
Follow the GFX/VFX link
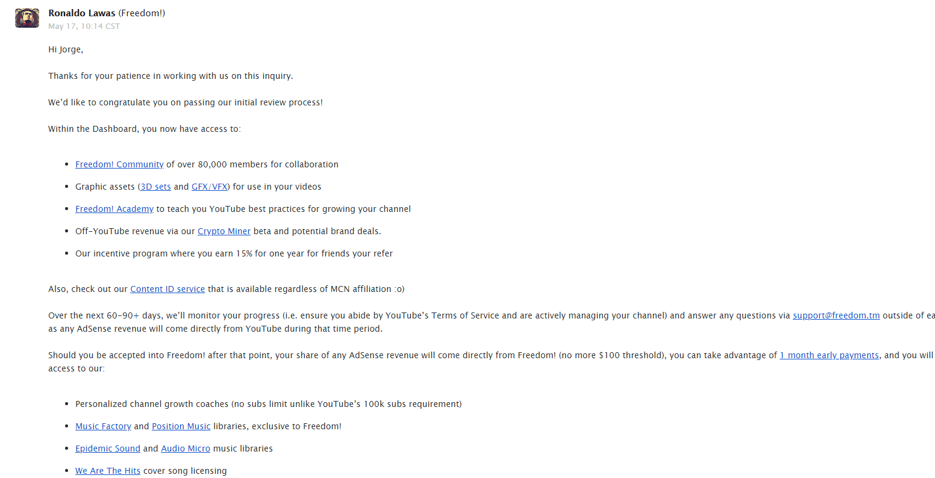tap(210, 187)
